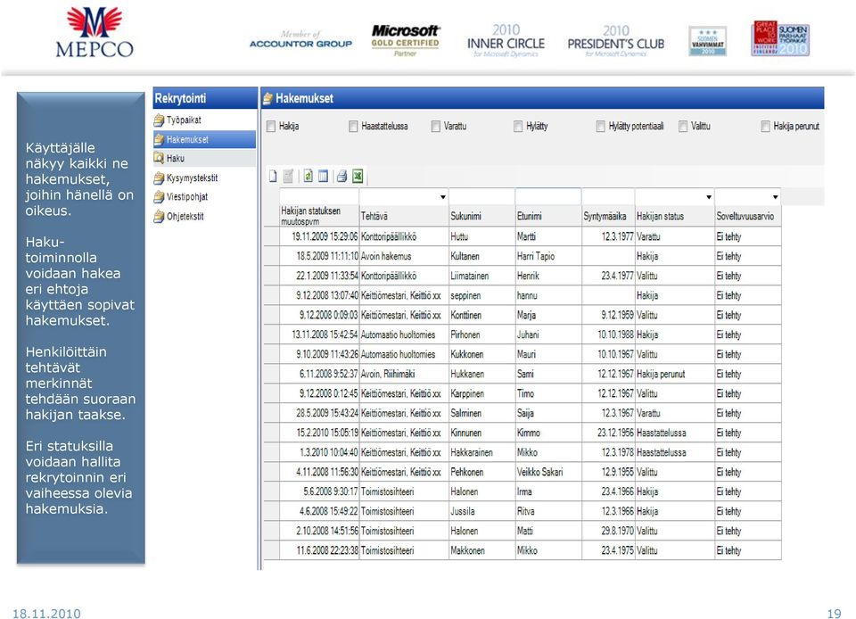Tick the Hylätty potentiaali checkbox
856x619 pixels.
pos(600,127)
